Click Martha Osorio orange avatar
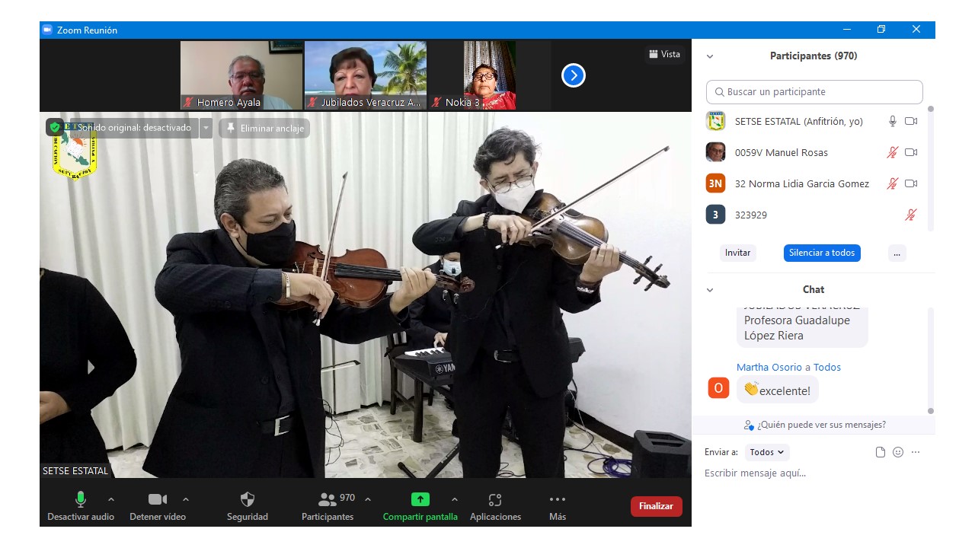 pyautogui.click(x=718, y=387)
